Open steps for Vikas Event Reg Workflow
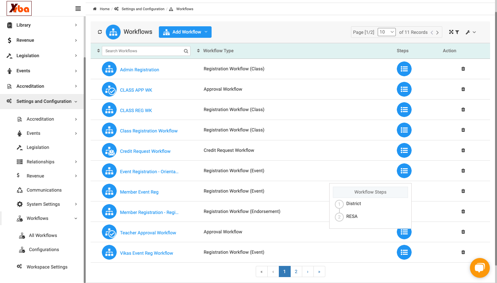This screenshot has width=497, height=283. click(x=404, y=252)
